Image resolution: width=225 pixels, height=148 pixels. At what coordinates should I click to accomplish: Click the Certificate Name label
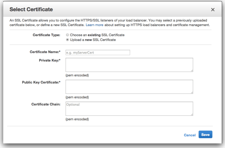pos(45,52)
